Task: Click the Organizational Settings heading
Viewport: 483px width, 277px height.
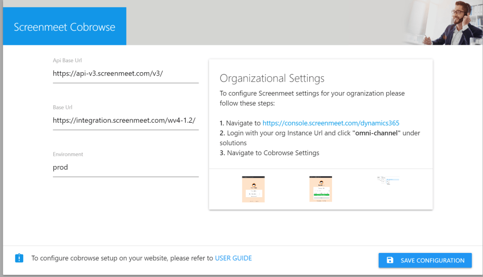Action: pos(272,78)
